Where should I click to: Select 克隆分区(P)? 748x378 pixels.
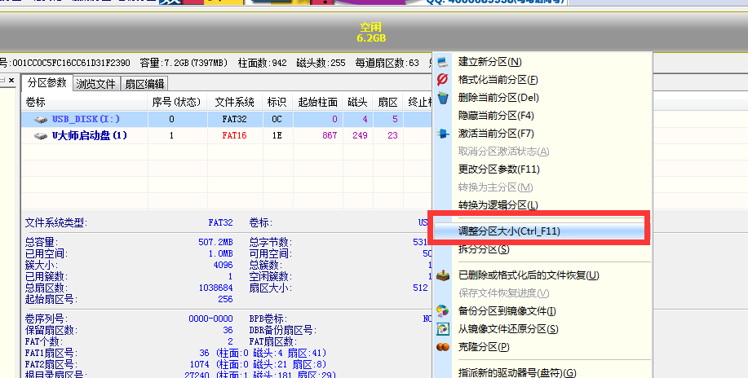point(484,347)
